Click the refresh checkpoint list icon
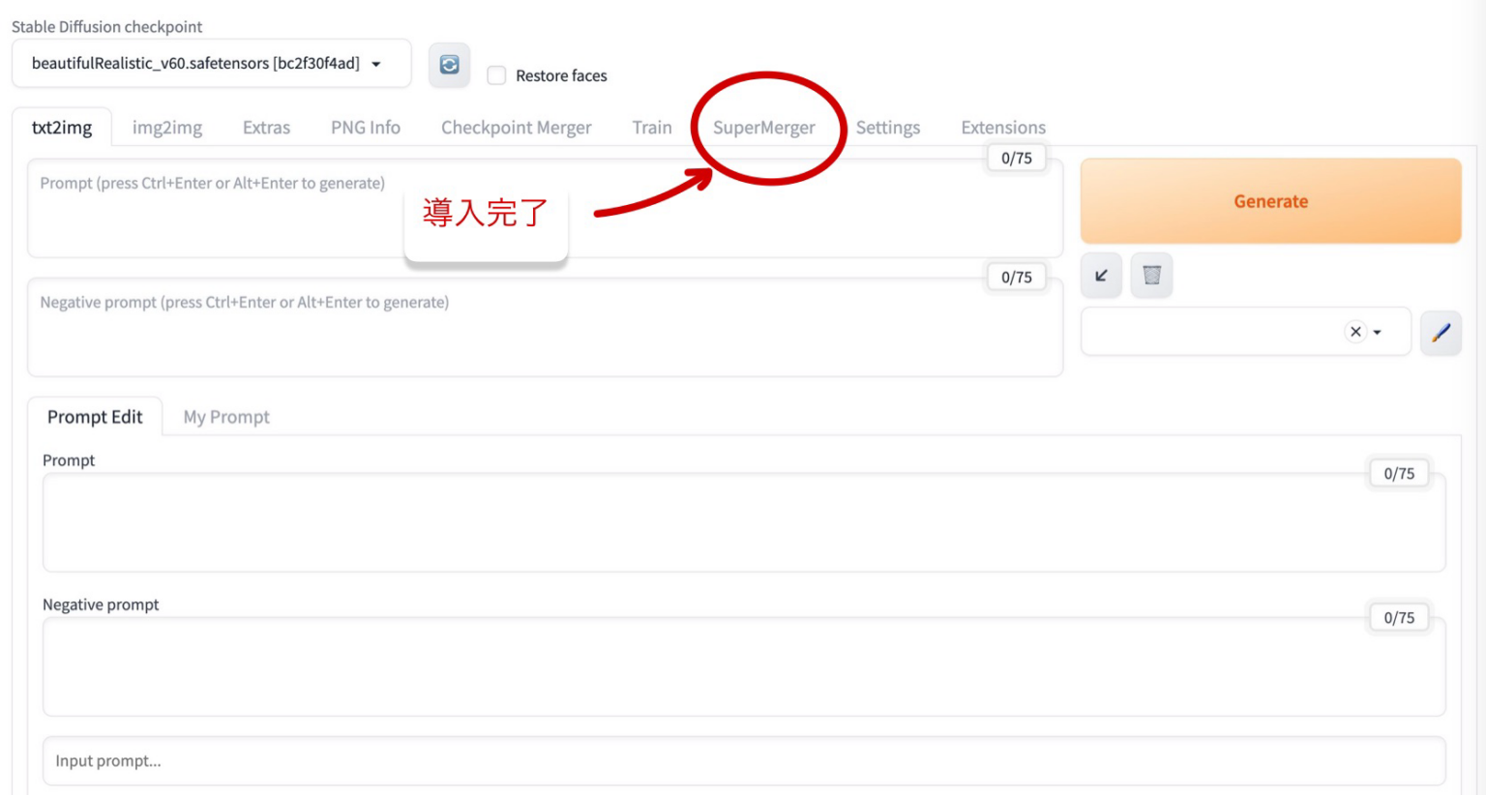 (449, 65)
